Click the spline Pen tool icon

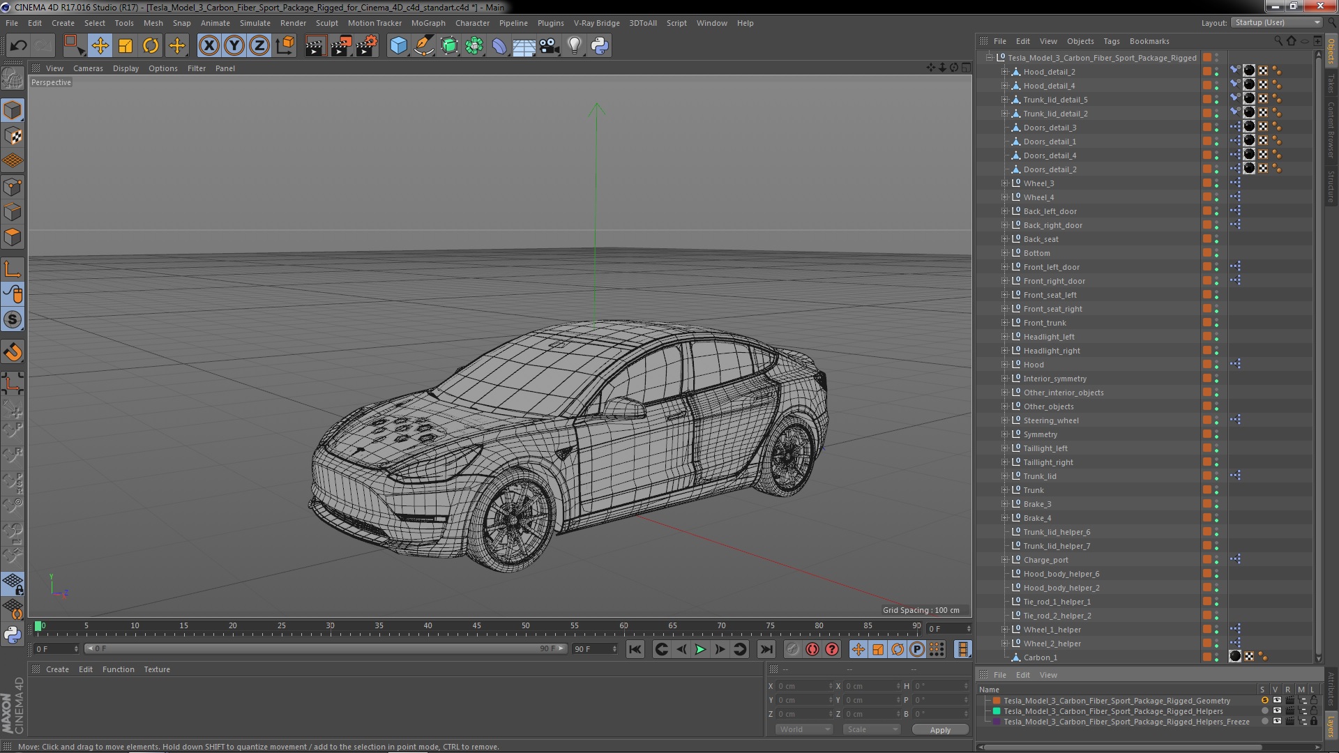[423, 46]
